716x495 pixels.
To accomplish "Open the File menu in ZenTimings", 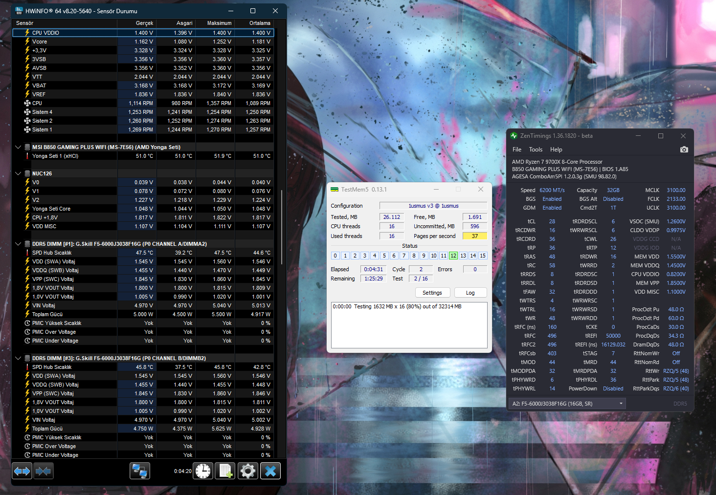I will point(517,150).
